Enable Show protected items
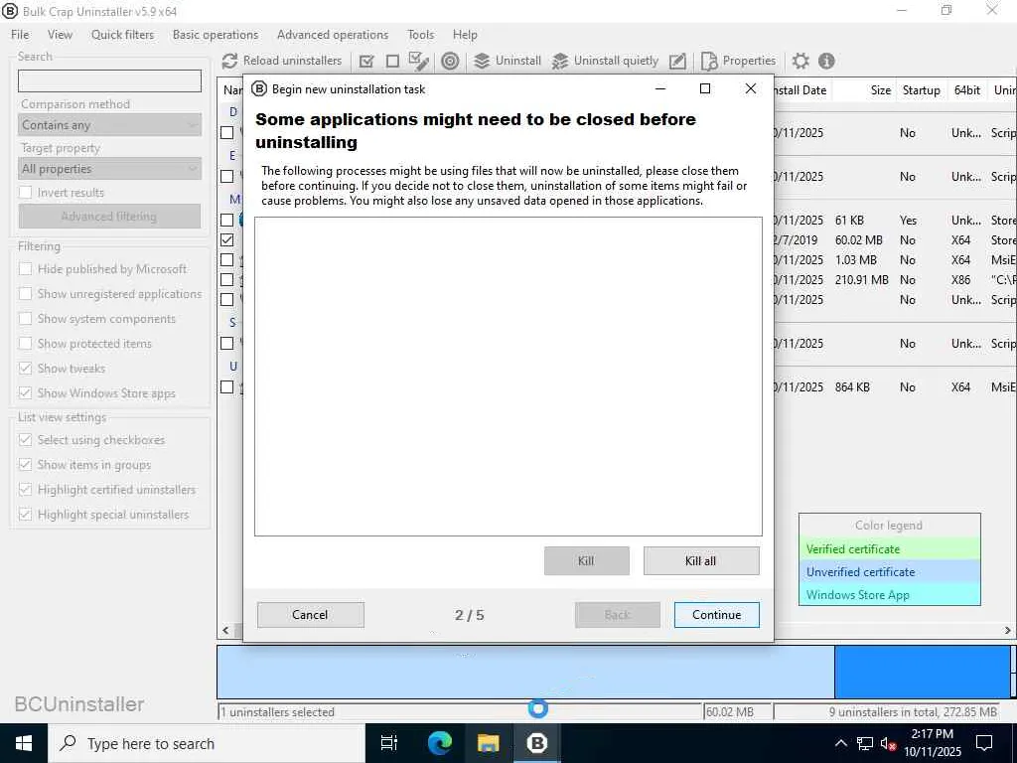The image size is (1017, 763). (25, 343)
